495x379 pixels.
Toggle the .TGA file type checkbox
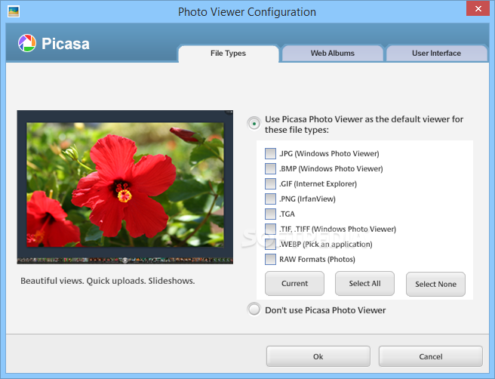(x=270, y=214)
